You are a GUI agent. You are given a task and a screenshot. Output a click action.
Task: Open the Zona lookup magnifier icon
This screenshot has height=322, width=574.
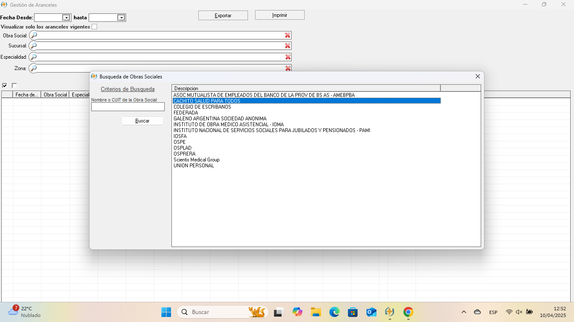[x=34, y=68]
